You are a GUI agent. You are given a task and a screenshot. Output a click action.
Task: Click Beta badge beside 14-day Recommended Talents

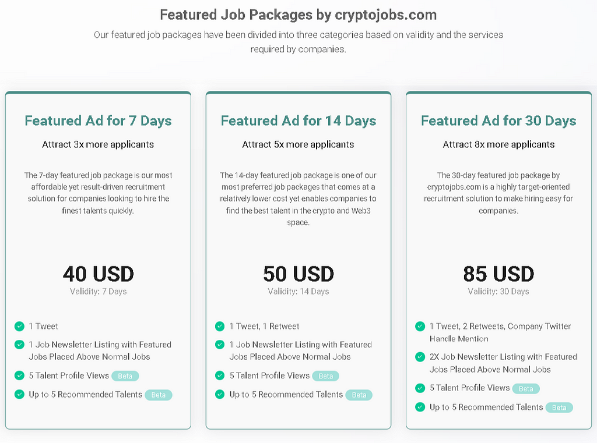(359, 395)
